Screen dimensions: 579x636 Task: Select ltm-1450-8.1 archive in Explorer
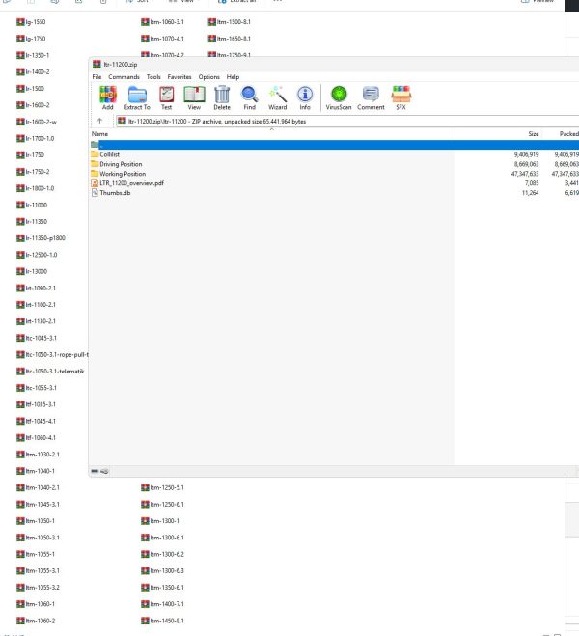coord(162,621)
